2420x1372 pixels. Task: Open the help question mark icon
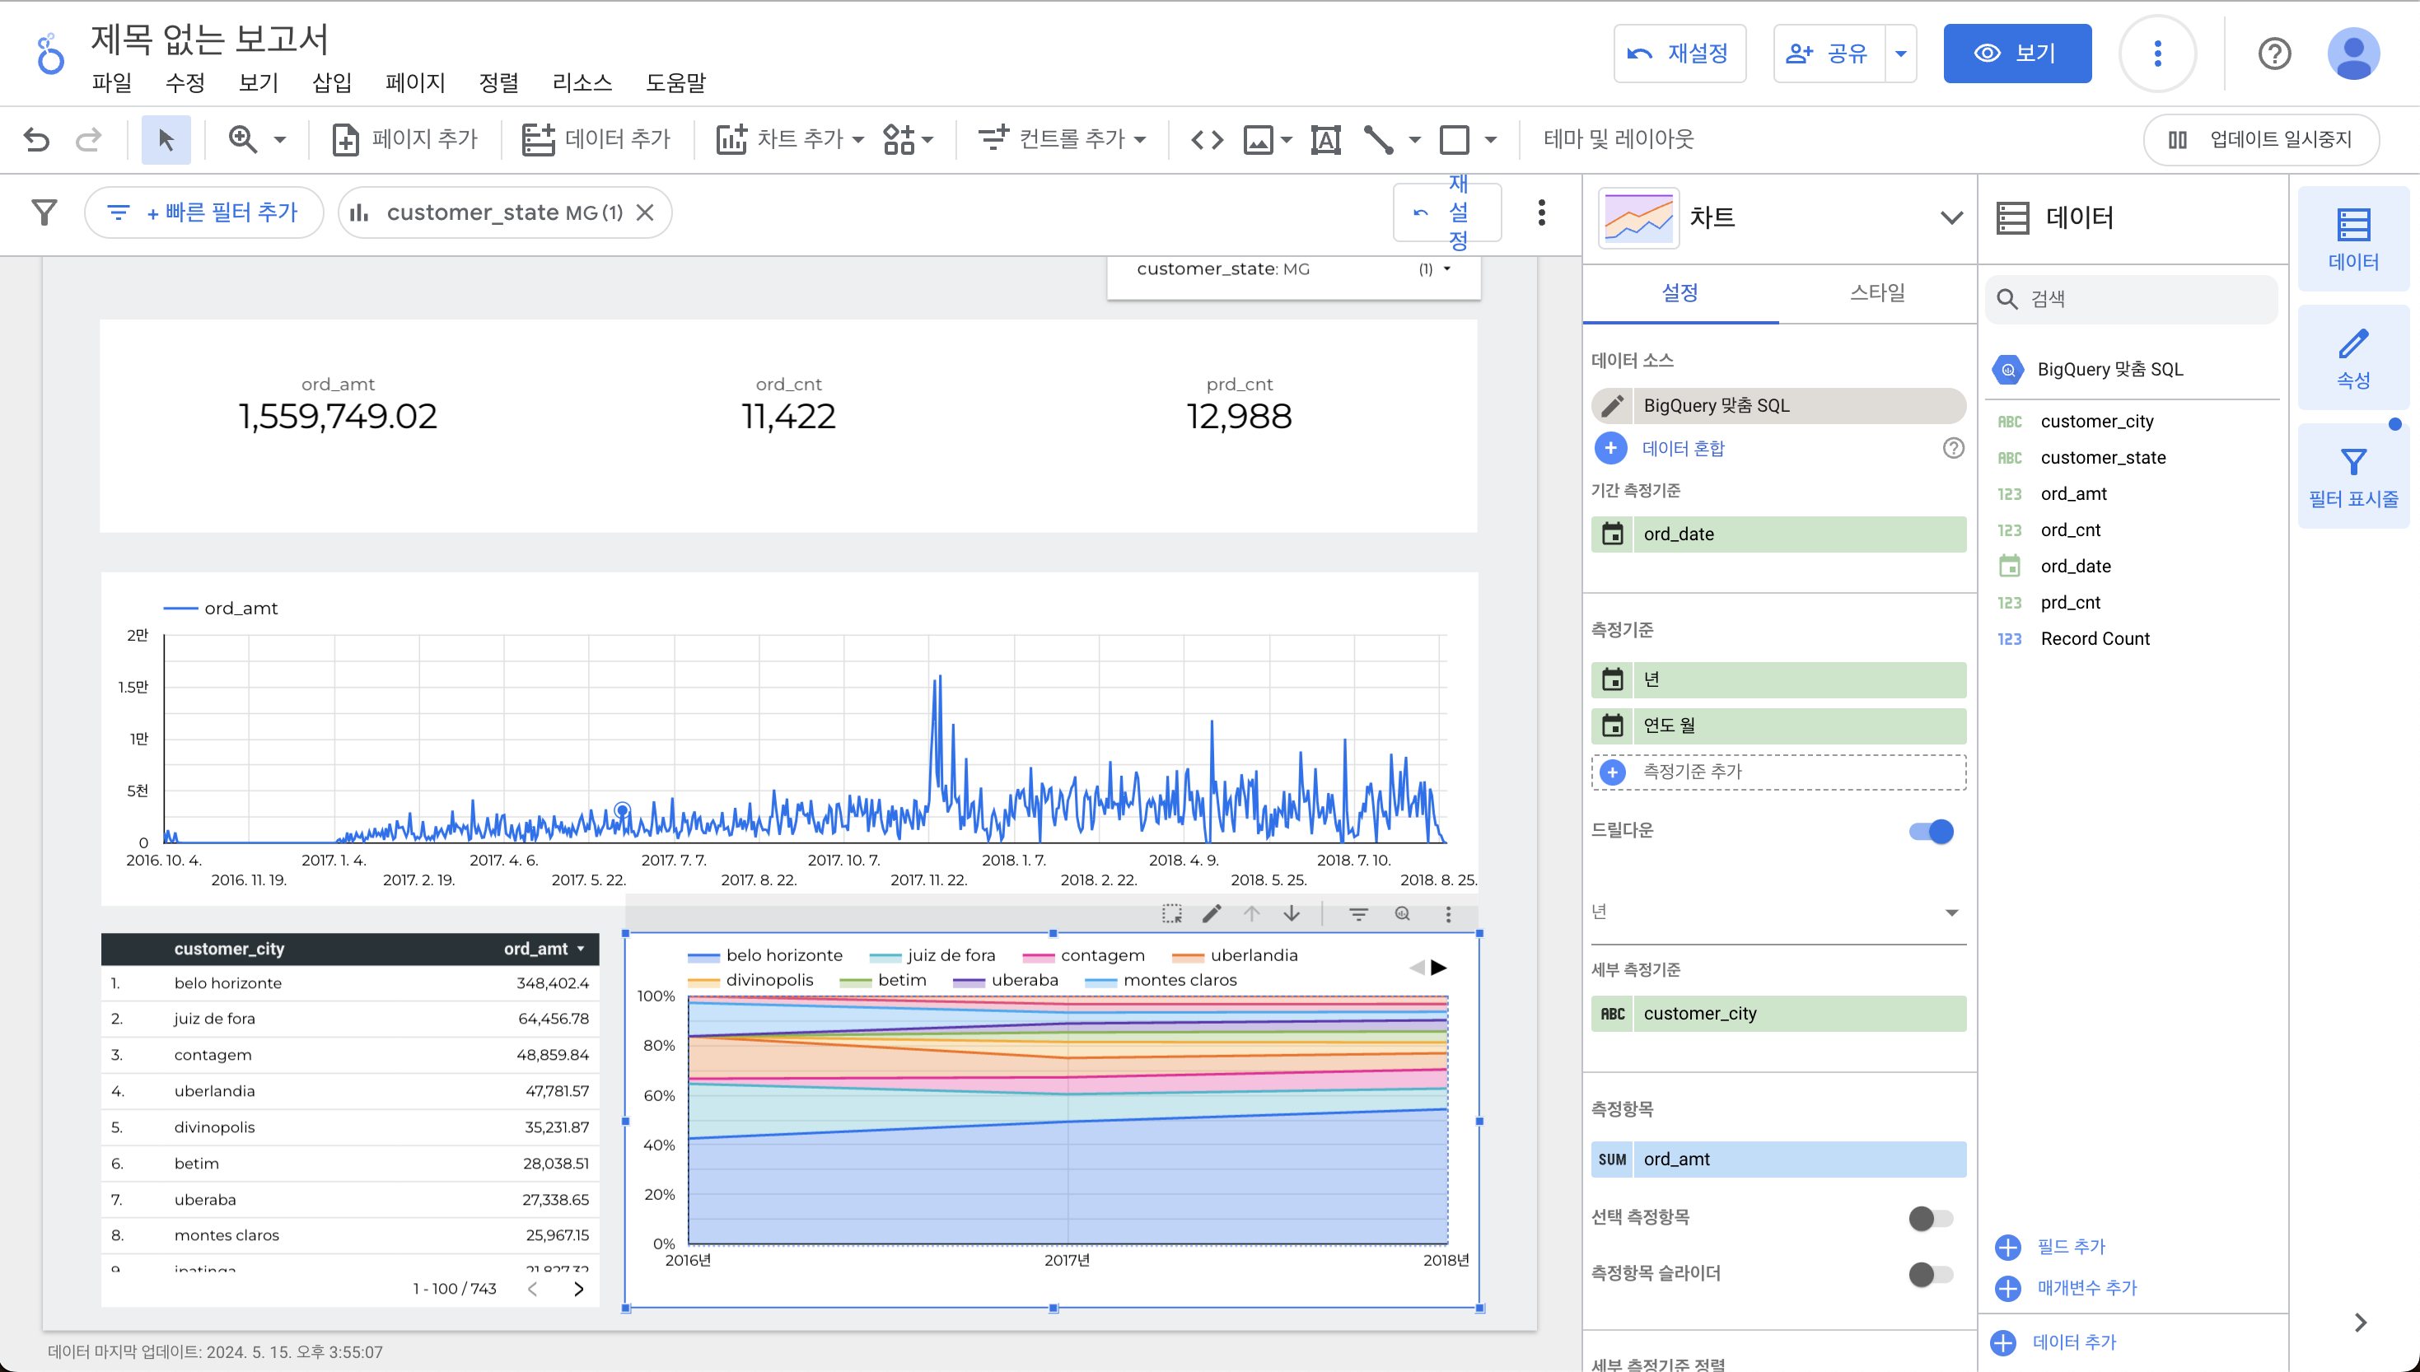click(x=2274, y=54)
